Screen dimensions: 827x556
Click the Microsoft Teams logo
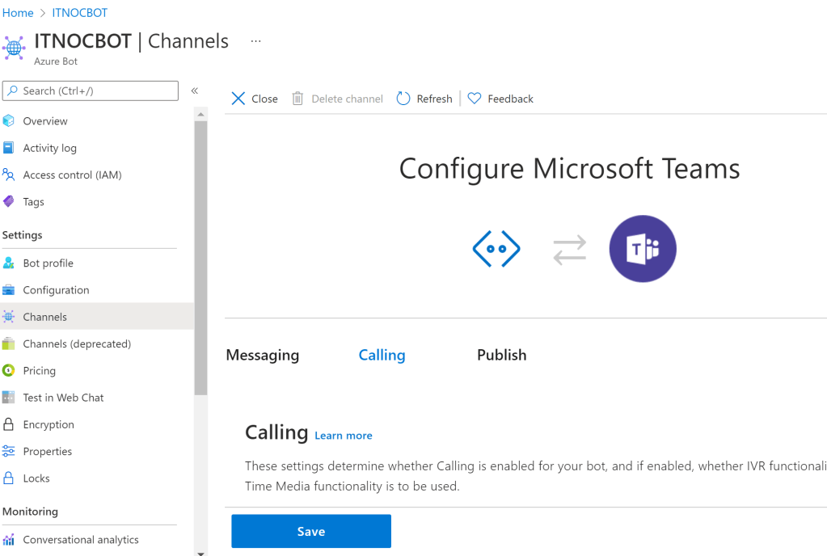pyautogui.click(x=643, y=249)
